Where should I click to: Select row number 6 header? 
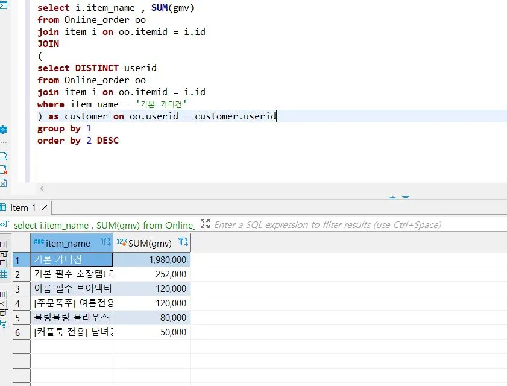click(21, 332)
